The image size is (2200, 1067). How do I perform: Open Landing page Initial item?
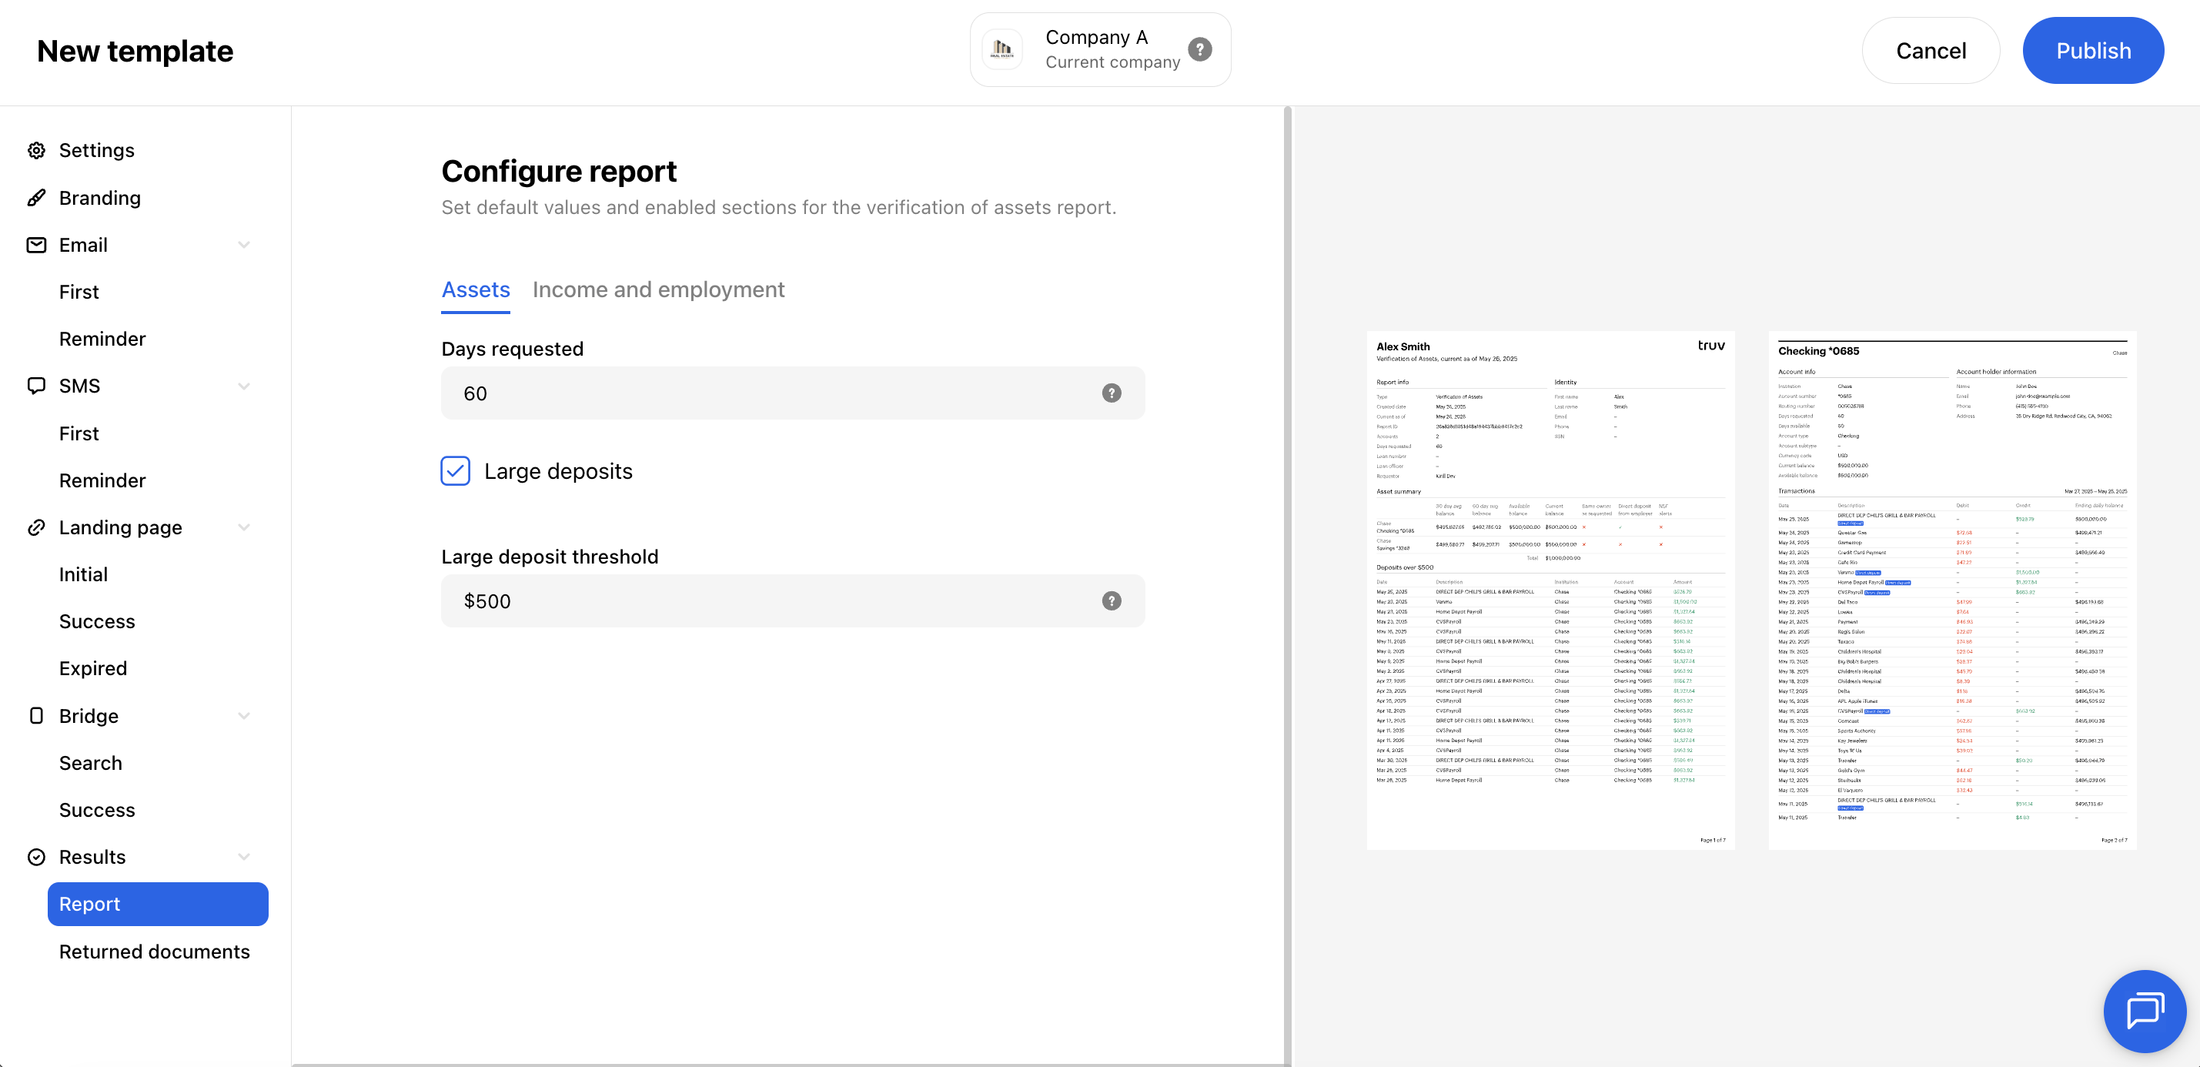pyautogui.click(x=83, y=575)
